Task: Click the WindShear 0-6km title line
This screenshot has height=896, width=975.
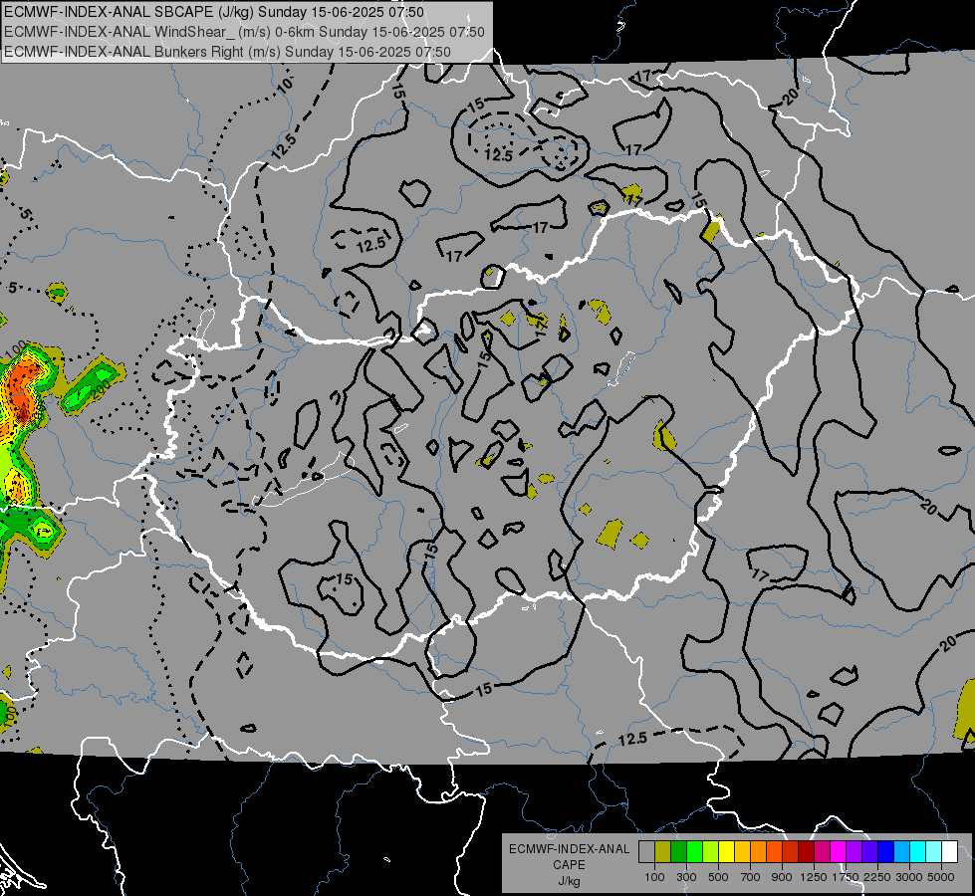Action: [x=244, y=32]
